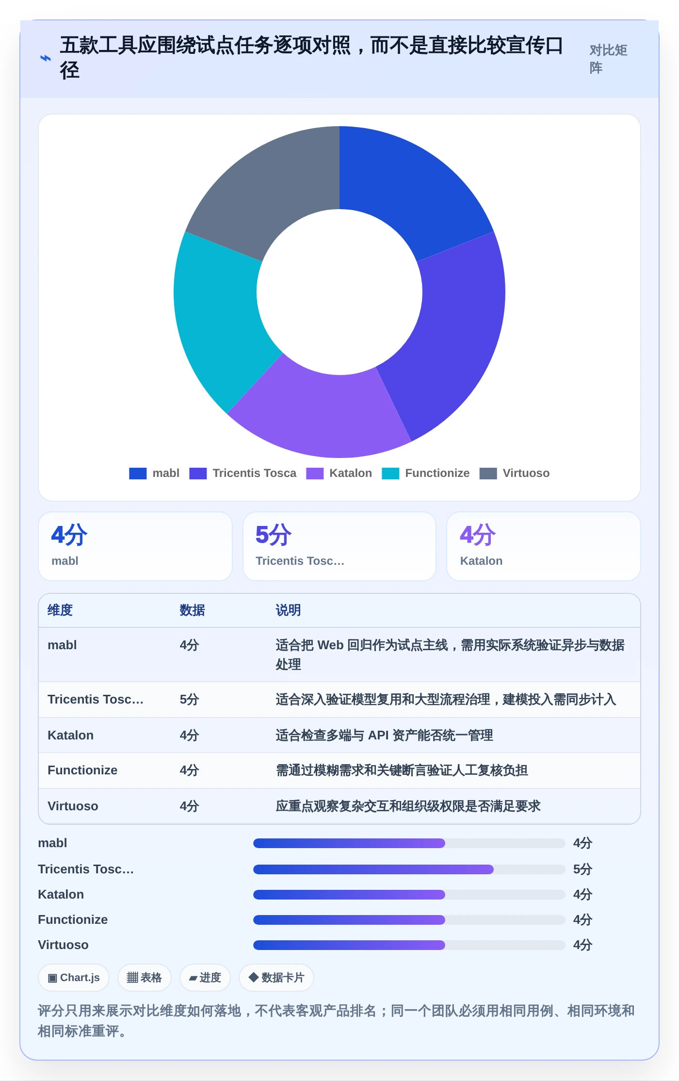679x1081 pixels.
Task: Click the footer note starting 评分只用来展示
Action: (x=336, y=1021)
